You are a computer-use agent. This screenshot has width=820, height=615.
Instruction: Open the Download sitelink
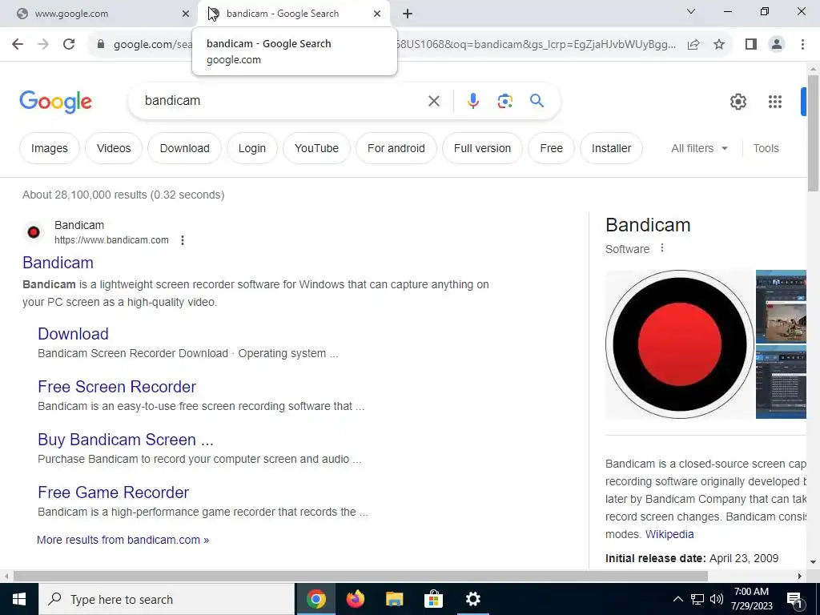pyautogui.click(x=73, y=334)
